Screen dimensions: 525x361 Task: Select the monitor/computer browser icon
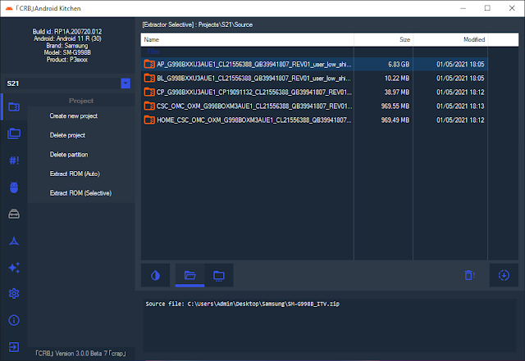click(219, 275)
